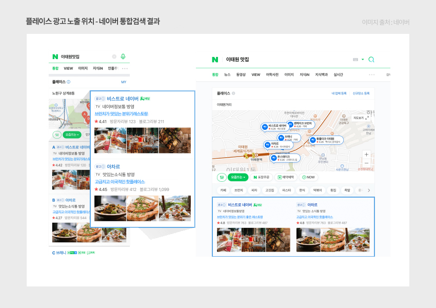The image size is (436, 308).
Task: Expand the search history dropdown arrow on desktop
Action: (363, 59)
